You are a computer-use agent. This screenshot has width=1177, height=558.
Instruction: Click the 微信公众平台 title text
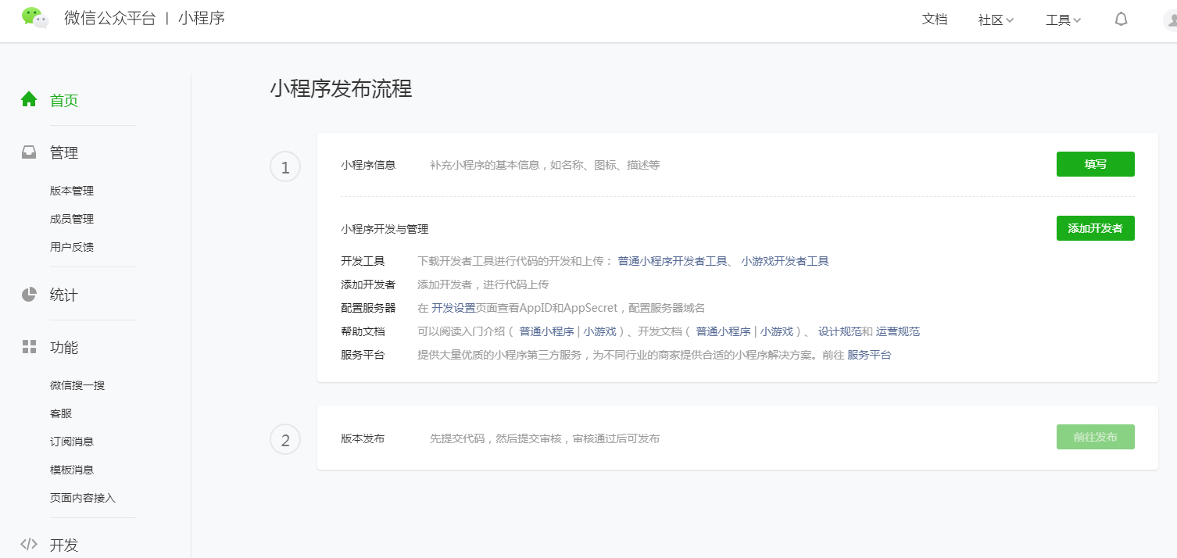tap(110, 18)
